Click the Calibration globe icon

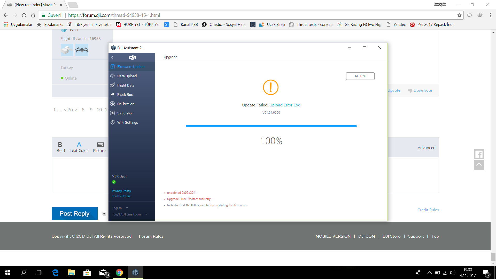point(113,104)
